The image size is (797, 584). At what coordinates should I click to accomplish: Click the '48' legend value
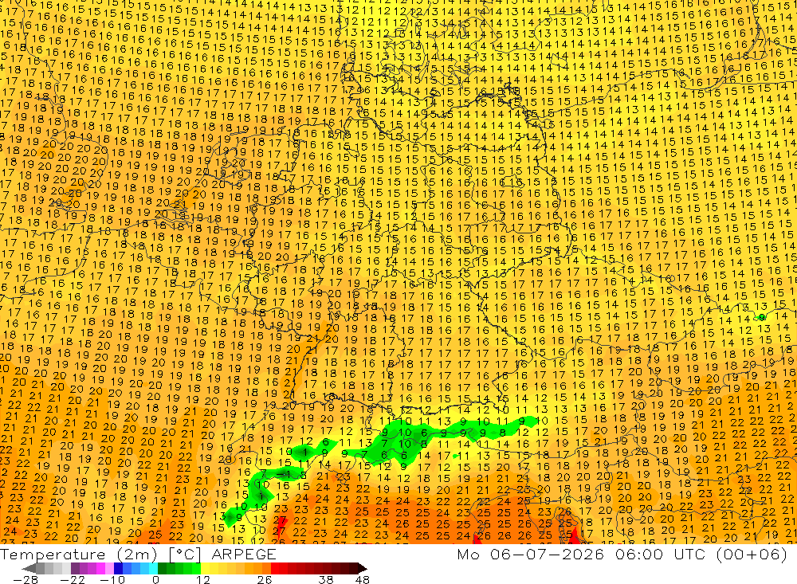(x=363, y=579)
